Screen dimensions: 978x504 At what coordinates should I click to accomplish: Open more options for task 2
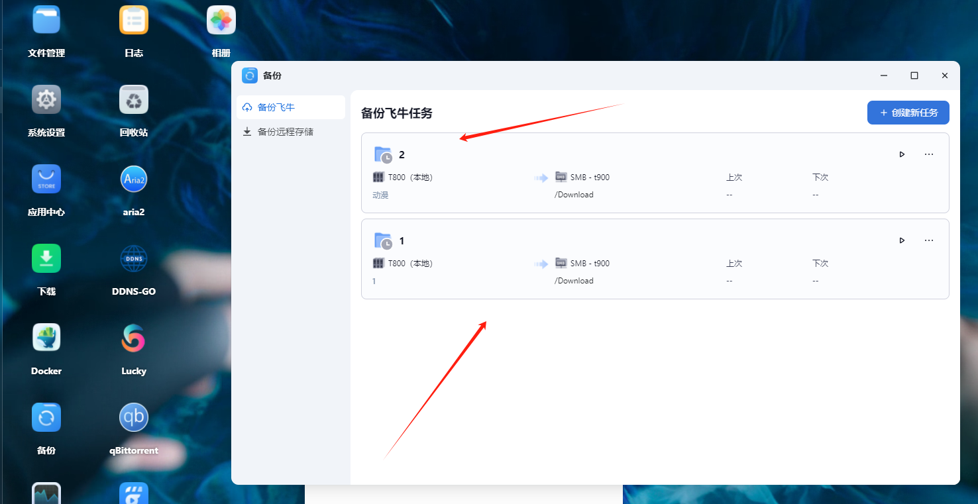point(929,154)
